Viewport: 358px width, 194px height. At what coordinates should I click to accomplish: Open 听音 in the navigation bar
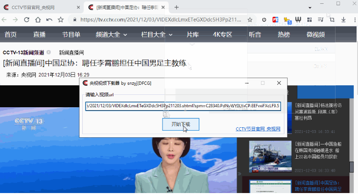point(255,34)
